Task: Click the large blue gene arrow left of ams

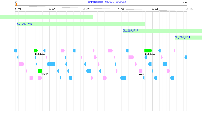Action: 123,78
